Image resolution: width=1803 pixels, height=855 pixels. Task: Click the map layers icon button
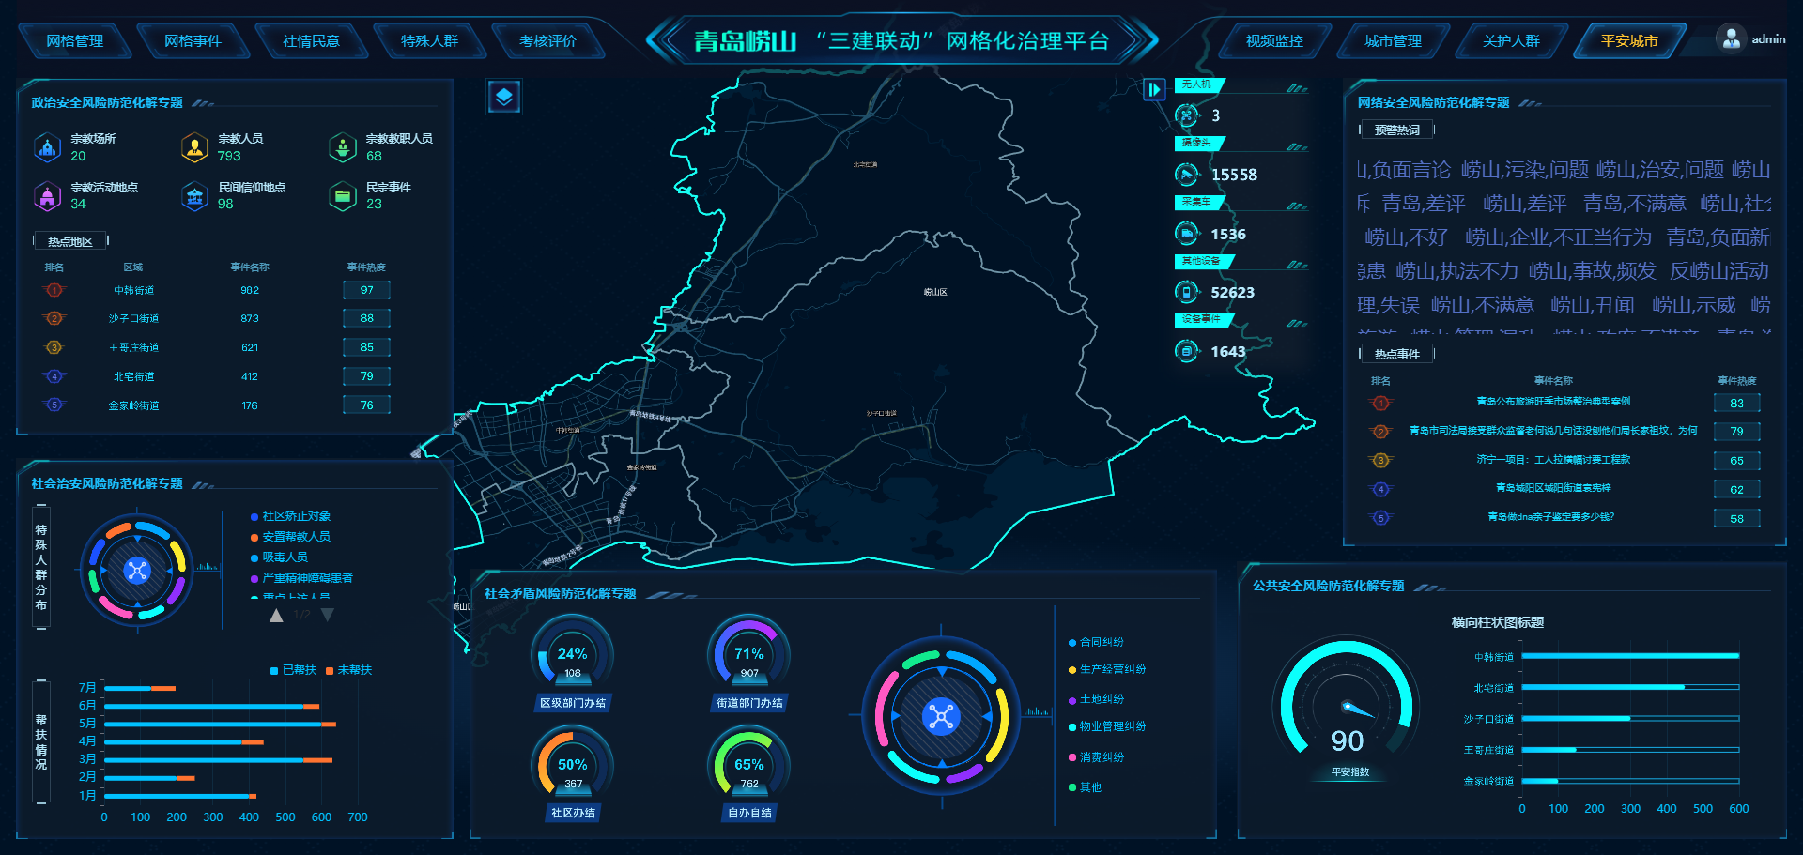point(504,97)
